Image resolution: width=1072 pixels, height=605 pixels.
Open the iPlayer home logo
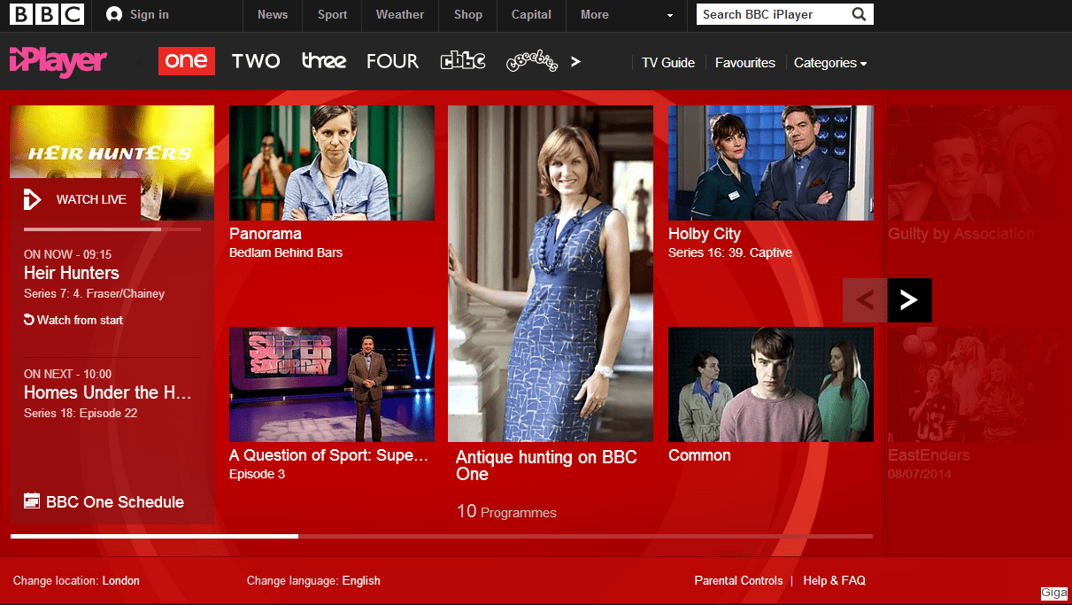[x=58, y=61]
